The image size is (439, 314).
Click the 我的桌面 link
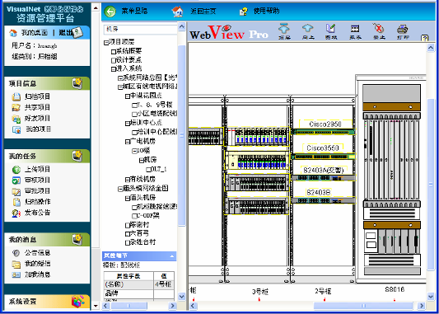click(35, 33)
